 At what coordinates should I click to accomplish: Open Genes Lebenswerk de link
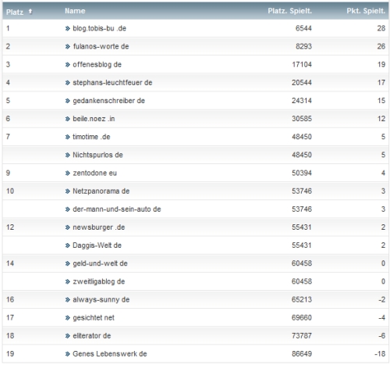pyautogui.click(x=110, y=354)
